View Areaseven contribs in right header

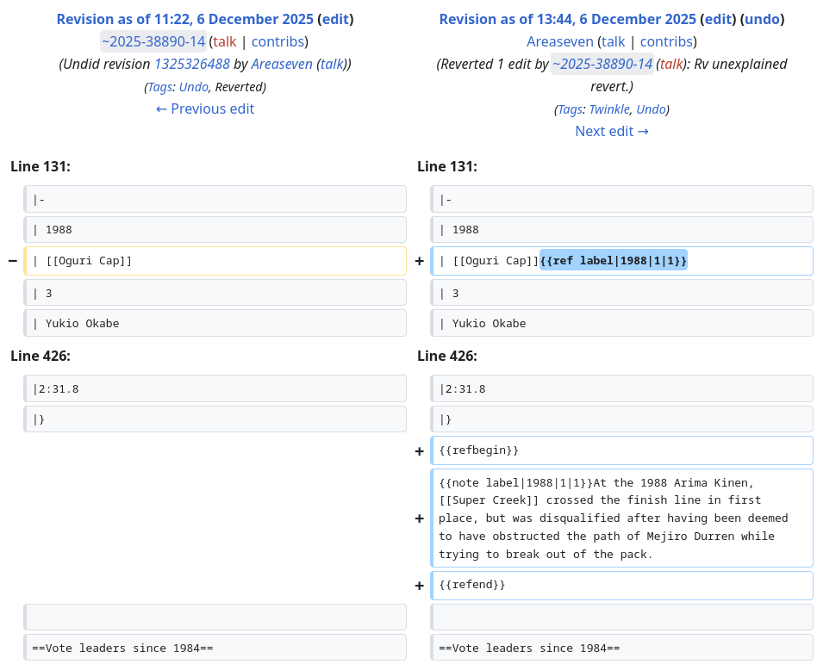(666, 41)
